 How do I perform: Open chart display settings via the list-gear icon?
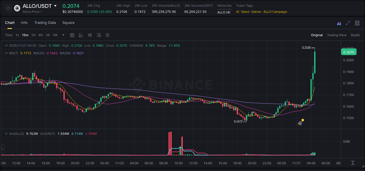(x=98, y=35)
